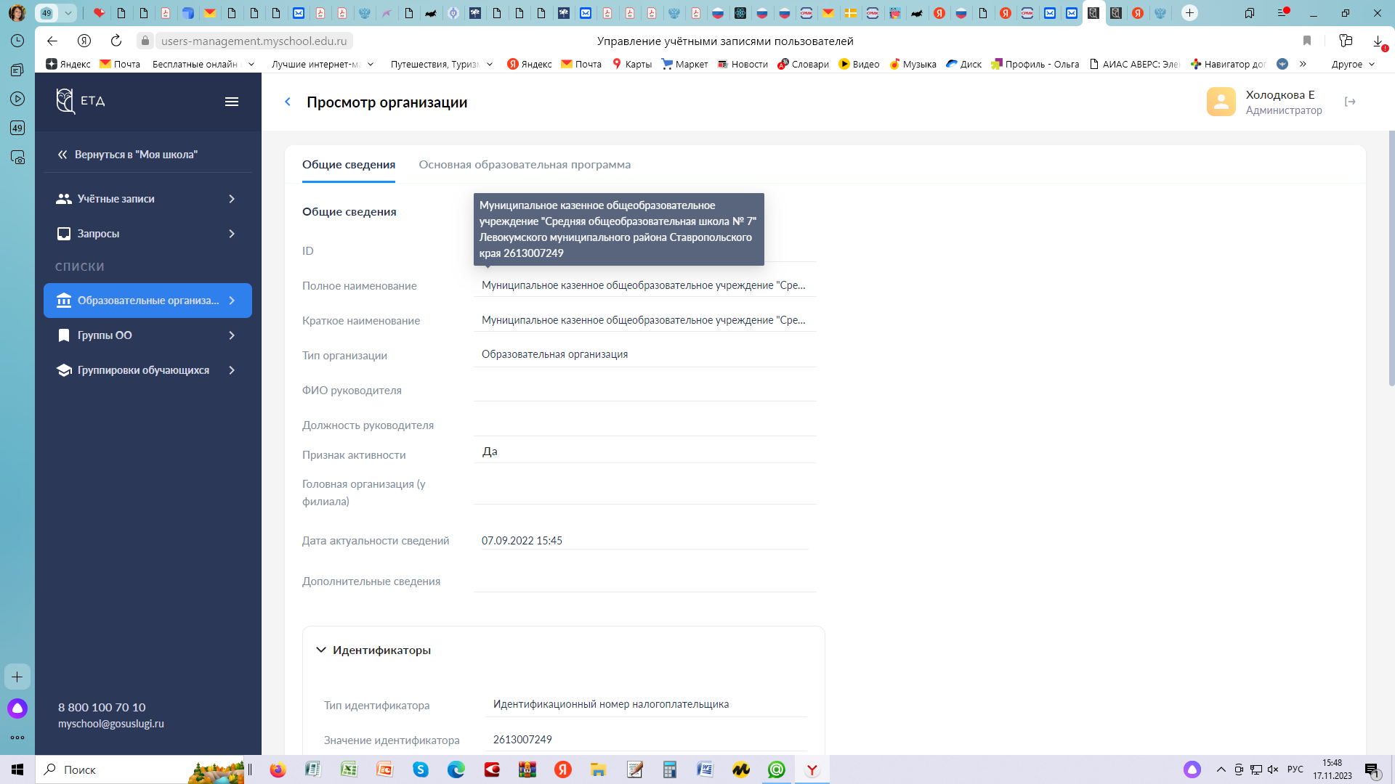The width and height of the screenshot is (1395, 784).
Task: Click the myschool@gosuslugi.ru email link
Action: coord(111,724)
